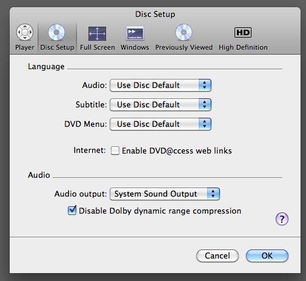This screenshot has width=306, height=281.
Task: Open the Player preferences icon
Action: (25, 32)
